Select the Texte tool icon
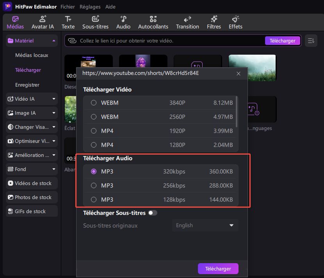 click(68, 22)
